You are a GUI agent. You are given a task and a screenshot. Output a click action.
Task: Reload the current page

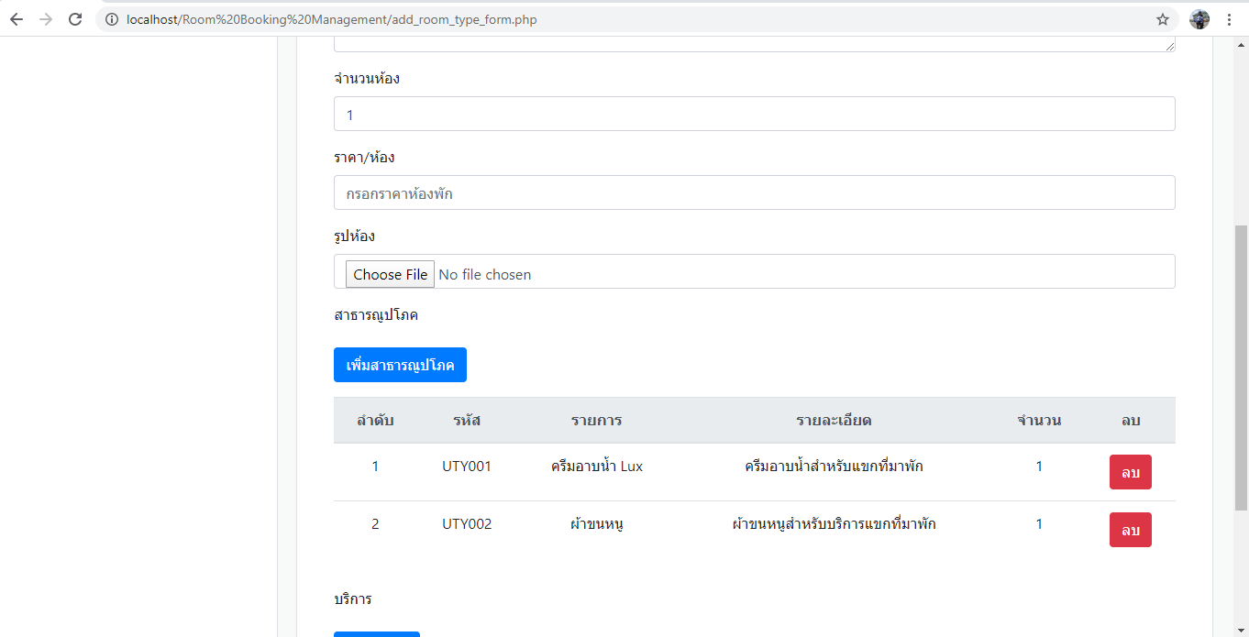76,19
